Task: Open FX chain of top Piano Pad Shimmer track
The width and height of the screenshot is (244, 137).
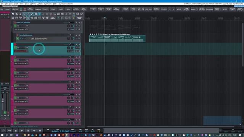Action: (76, 26)
